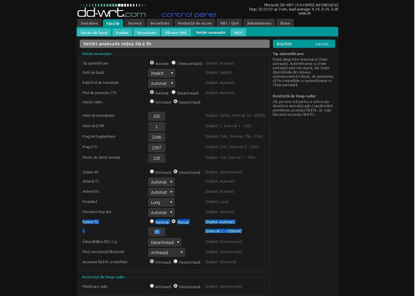
Task: Open the Antenă TX dropdown
Action: 161,182
